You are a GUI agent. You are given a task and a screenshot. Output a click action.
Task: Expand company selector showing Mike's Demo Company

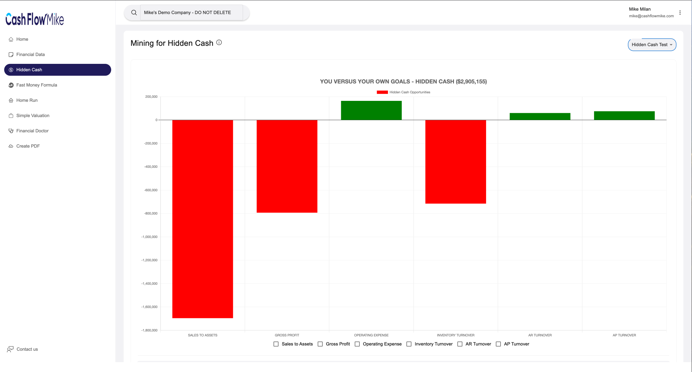tap(192, 12)
